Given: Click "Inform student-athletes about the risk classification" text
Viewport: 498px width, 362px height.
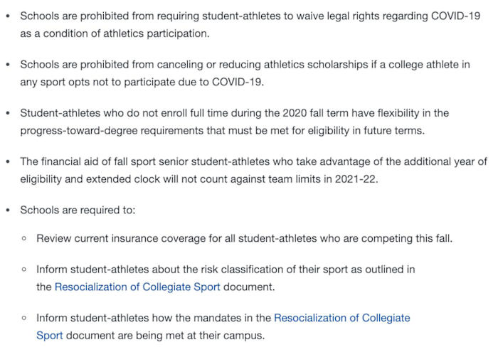Looking at the screenshot, I should (226, 270).
